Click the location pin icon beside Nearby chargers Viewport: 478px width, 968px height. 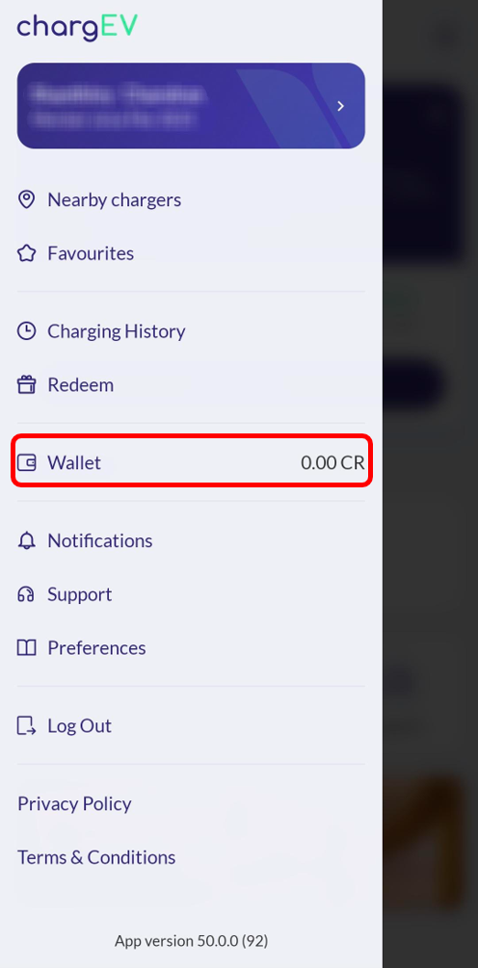(x=26, y=200)
